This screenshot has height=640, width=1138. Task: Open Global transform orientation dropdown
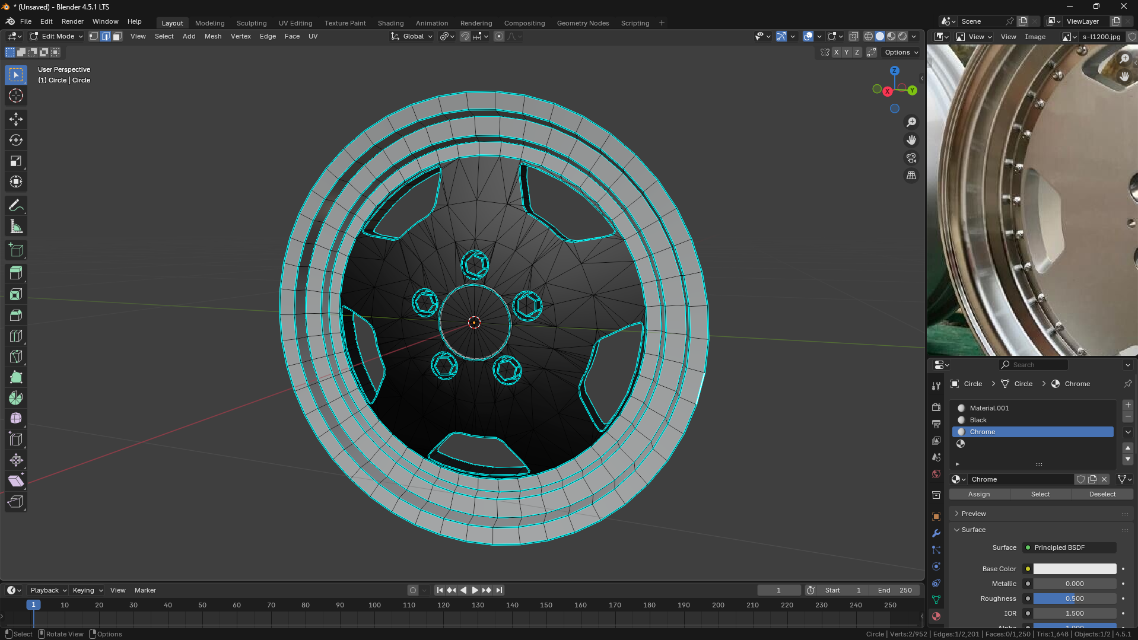point(412,36)
